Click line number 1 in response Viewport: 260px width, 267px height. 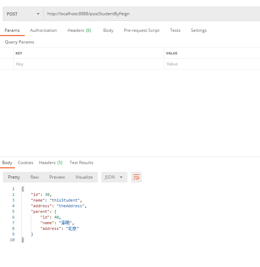click(x=13, y=189)
